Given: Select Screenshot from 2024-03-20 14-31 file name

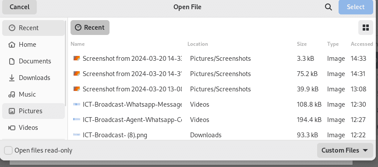Looking at the screenshot, I should pyautogui.click(x=132, y=73).
